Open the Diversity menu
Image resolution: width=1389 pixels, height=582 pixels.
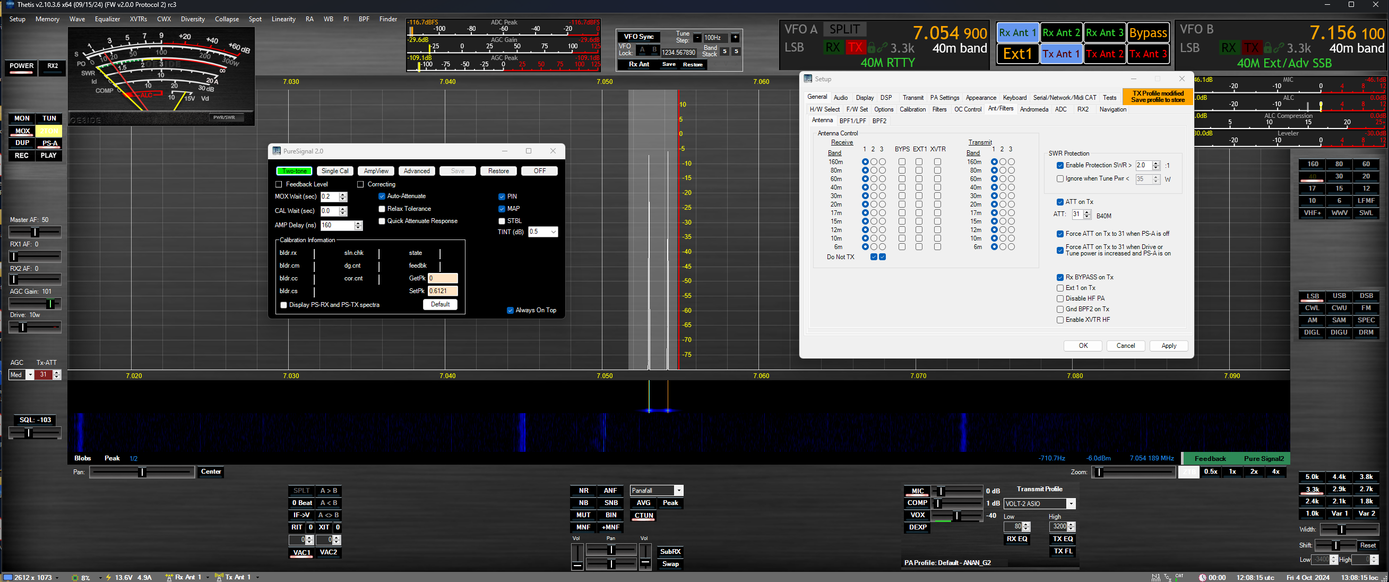(193, 19)
